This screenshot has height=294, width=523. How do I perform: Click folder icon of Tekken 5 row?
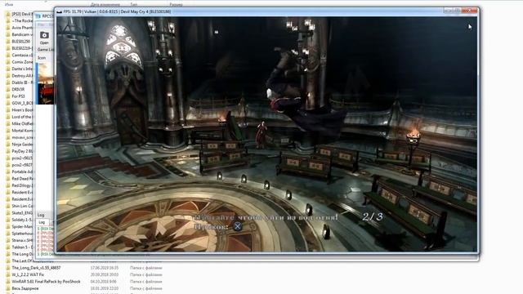[7, 247]
